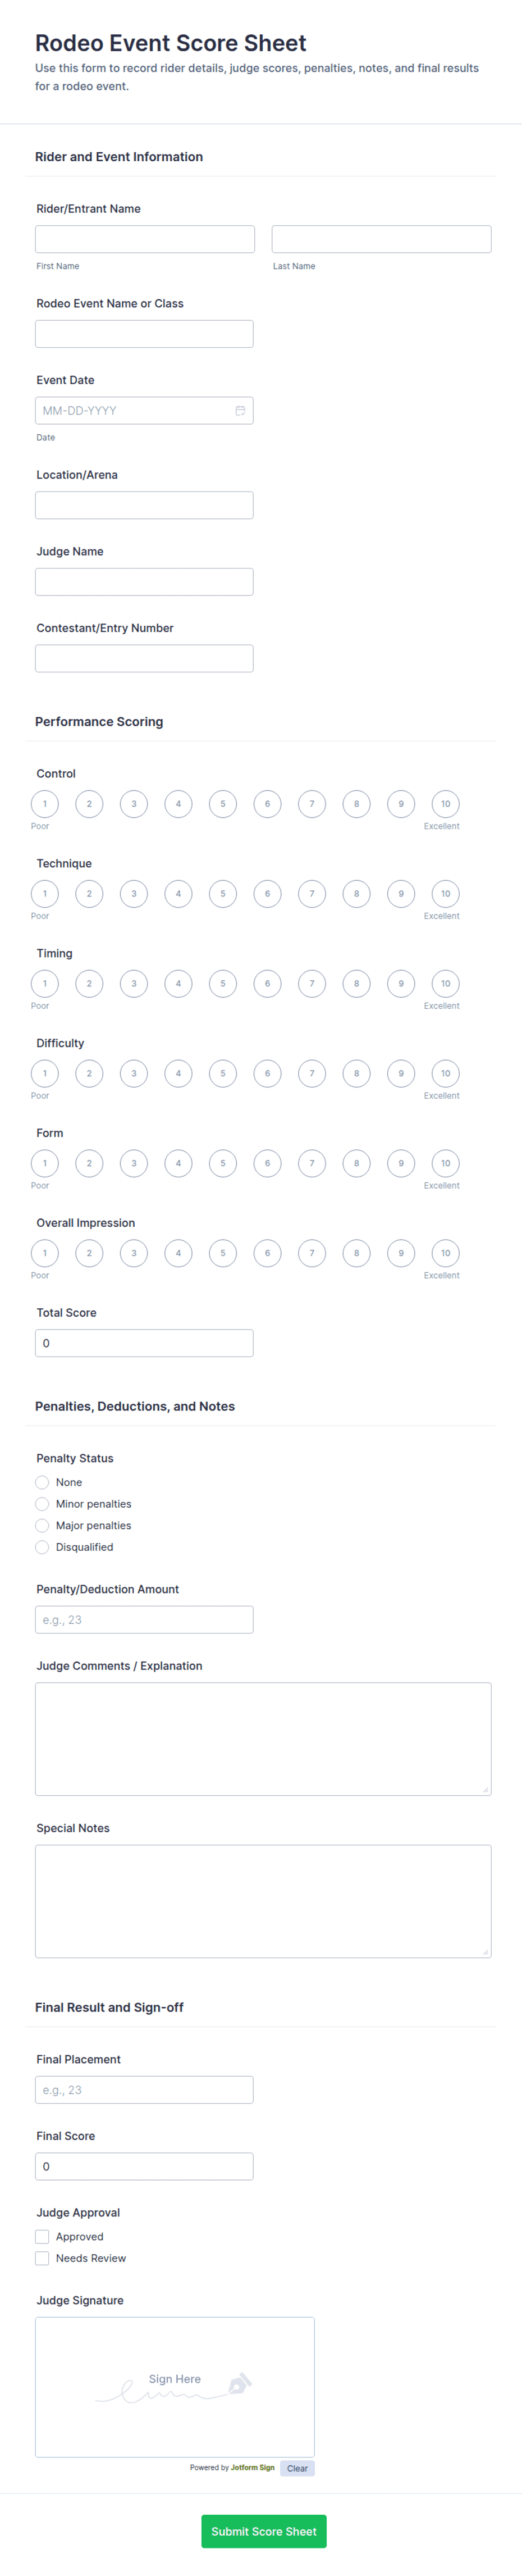Image resolution: width=522 pixels, height=2576 pixels.
Task: Click into the Final Placement field
Action: (x=144, y=2090)
